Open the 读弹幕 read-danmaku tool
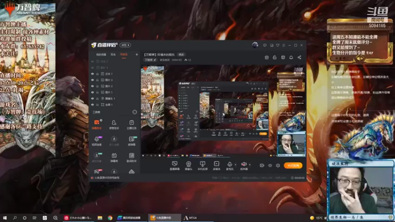Viewport: 395px width, 222px height. tap(131, 141)
